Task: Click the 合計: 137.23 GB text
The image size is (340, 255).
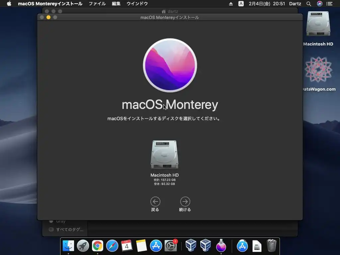Action: click(165, 180)
